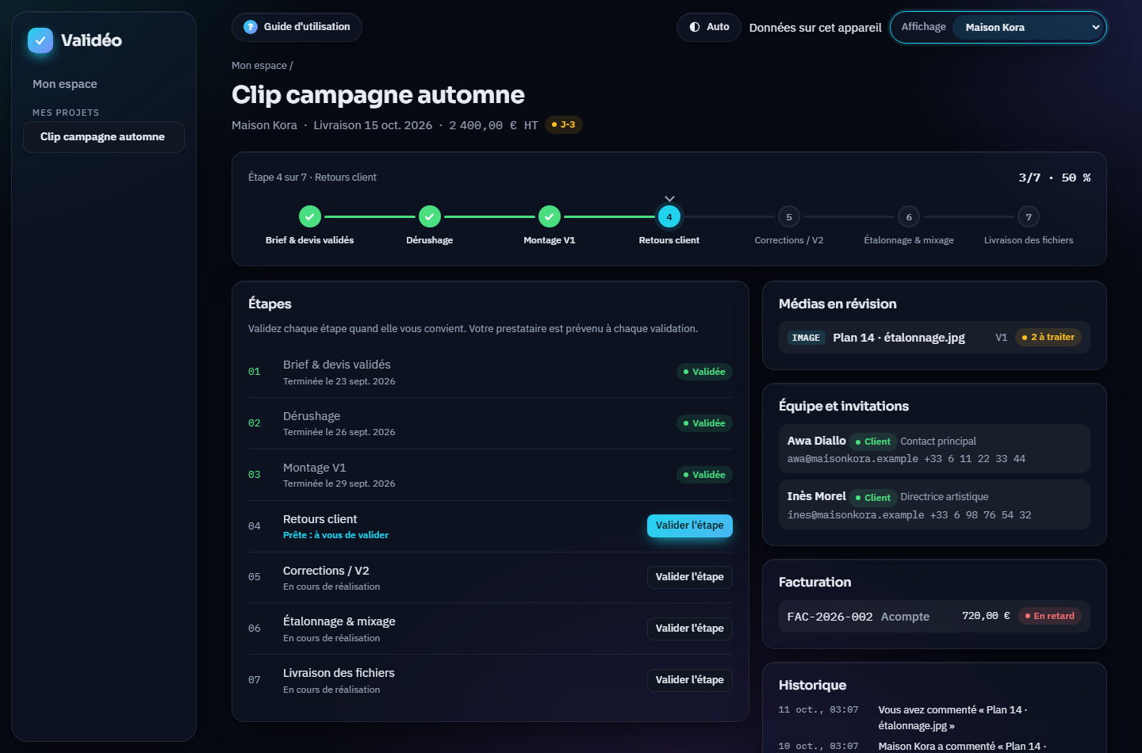
Task: Open media Plan 14 · étalonnage.jpg
Action: point(934,338)
